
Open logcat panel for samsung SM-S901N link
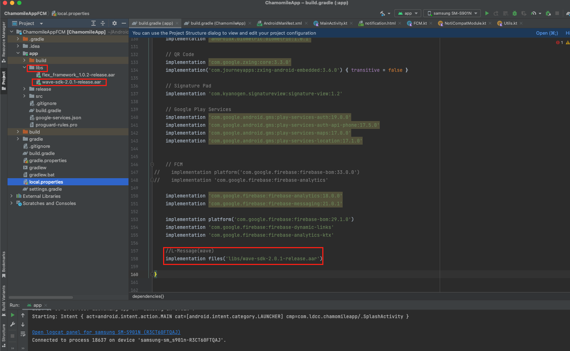pyautogui.click(x=106, y=332)
